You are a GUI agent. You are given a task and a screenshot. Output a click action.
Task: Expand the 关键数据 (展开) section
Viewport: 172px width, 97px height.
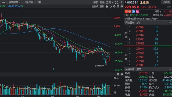pos(134,69)
